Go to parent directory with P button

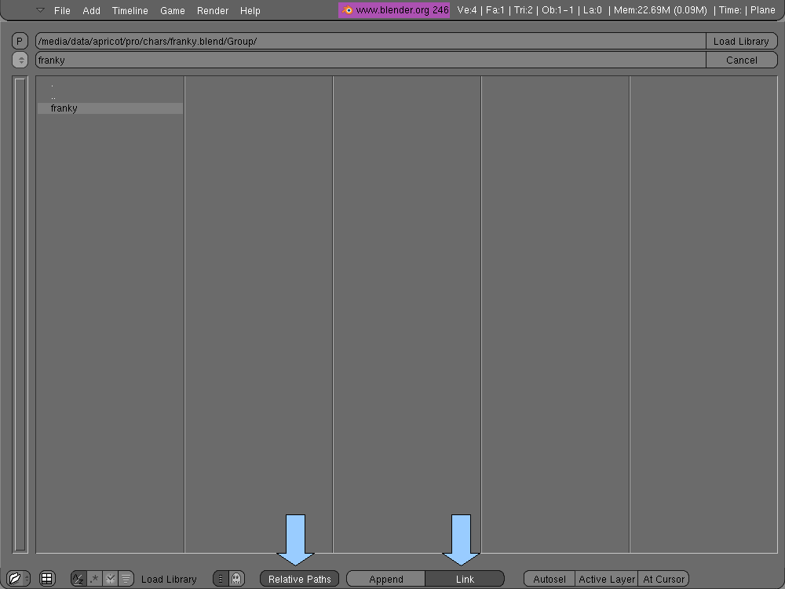click(x=21, y=42)
